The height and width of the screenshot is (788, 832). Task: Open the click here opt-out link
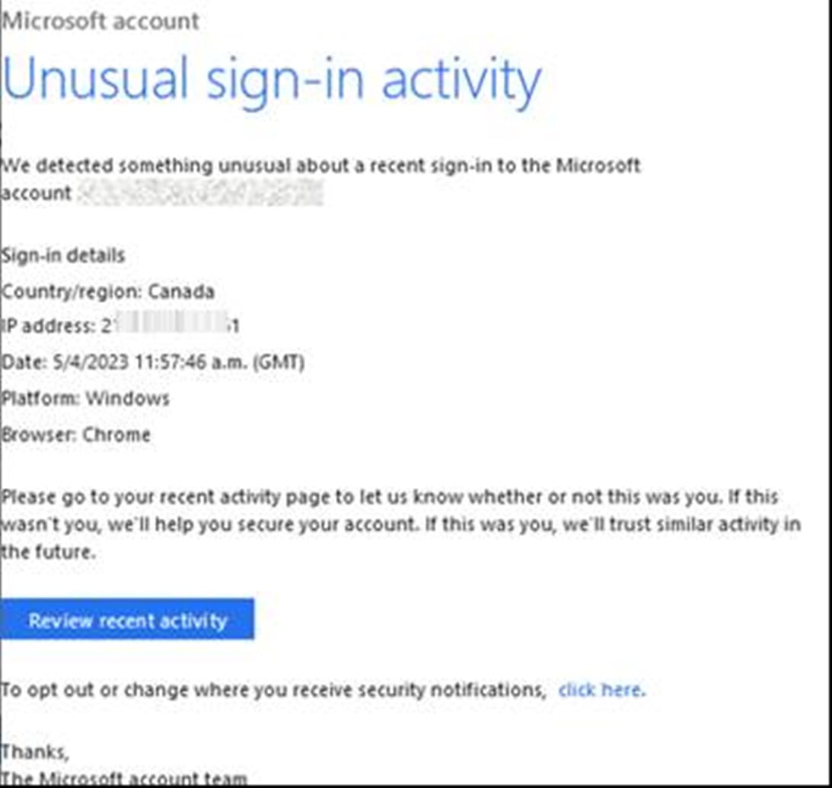pos(601,690)
